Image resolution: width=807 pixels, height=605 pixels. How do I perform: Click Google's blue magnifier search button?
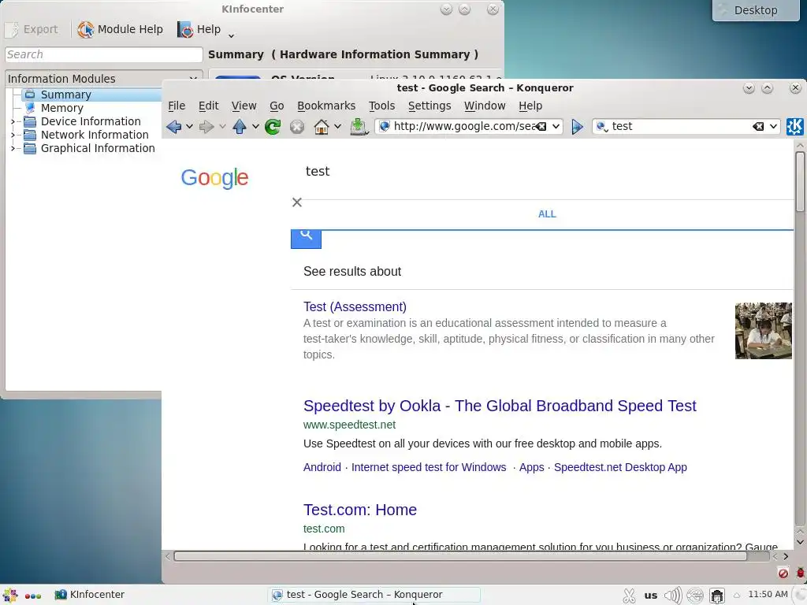307,239
